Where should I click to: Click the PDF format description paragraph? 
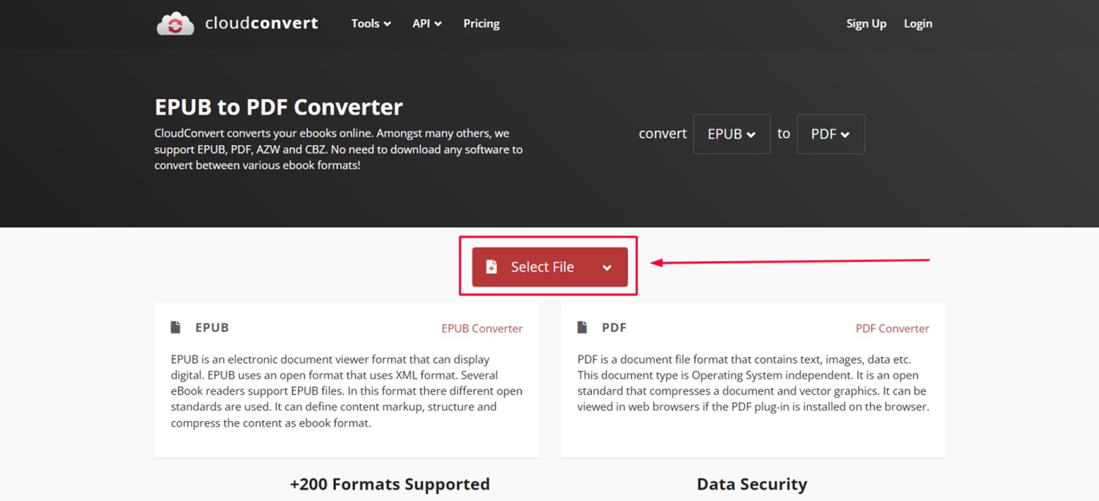[753, 383]
